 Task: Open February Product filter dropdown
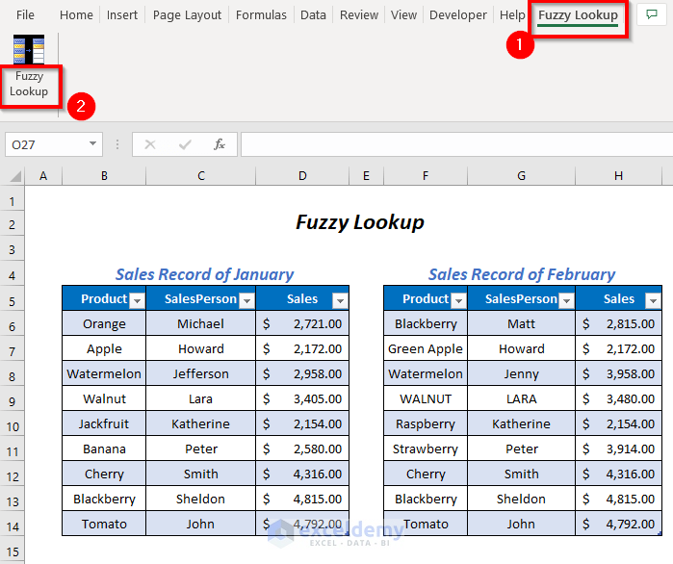[458, 301]
